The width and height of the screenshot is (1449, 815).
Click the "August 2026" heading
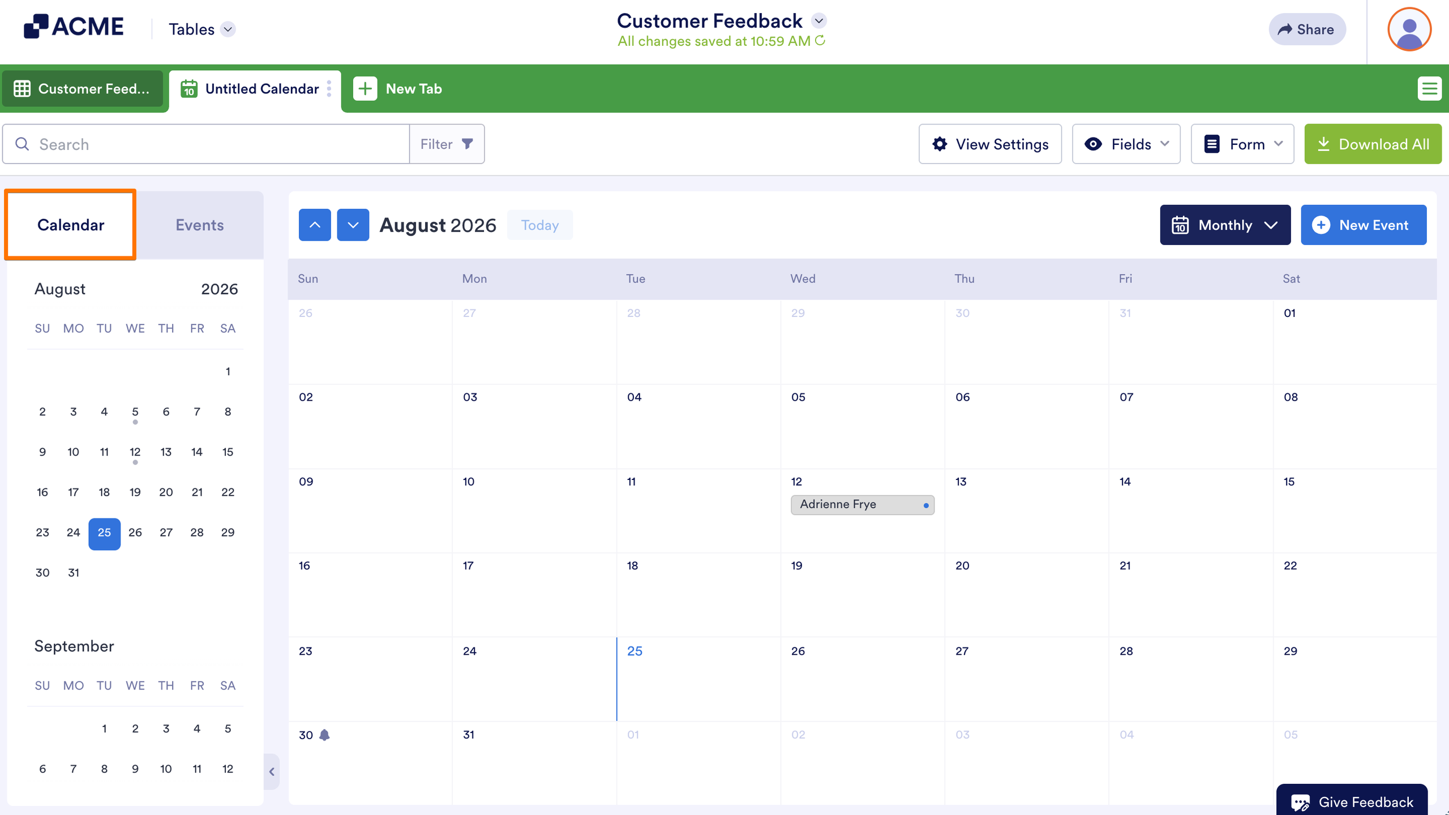click(x=438, y=225)
